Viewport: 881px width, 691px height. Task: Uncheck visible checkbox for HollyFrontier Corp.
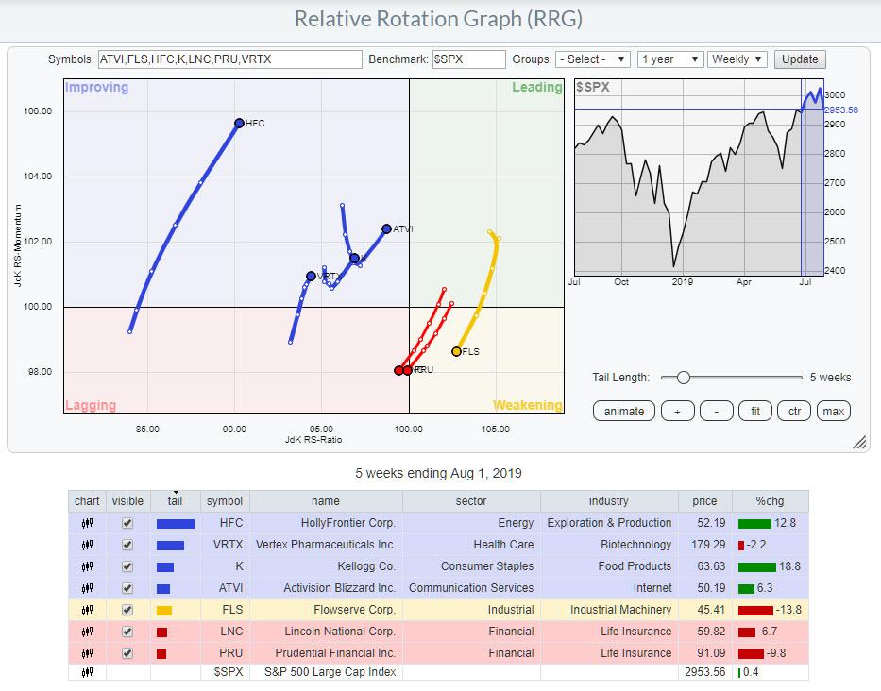click(x=127, y=523)
